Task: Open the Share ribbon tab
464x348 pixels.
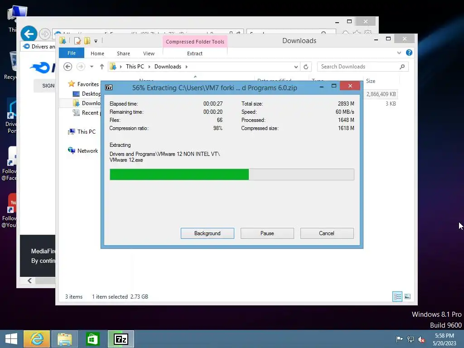Action: pyautogui.click(x=123, y=53)
